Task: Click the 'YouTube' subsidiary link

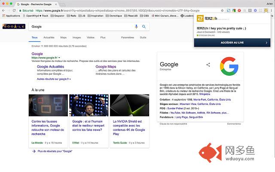Action: 175,113
